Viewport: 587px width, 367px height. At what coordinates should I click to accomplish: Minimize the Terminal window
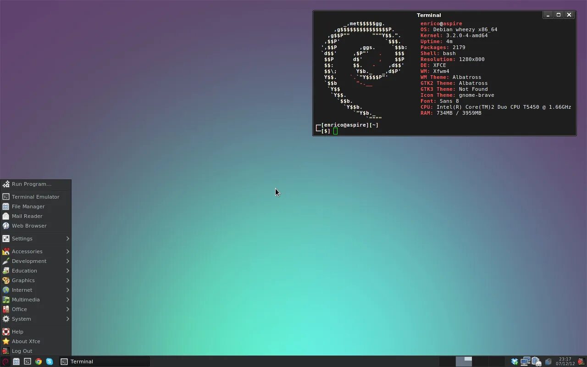click(x=548, y=15)
